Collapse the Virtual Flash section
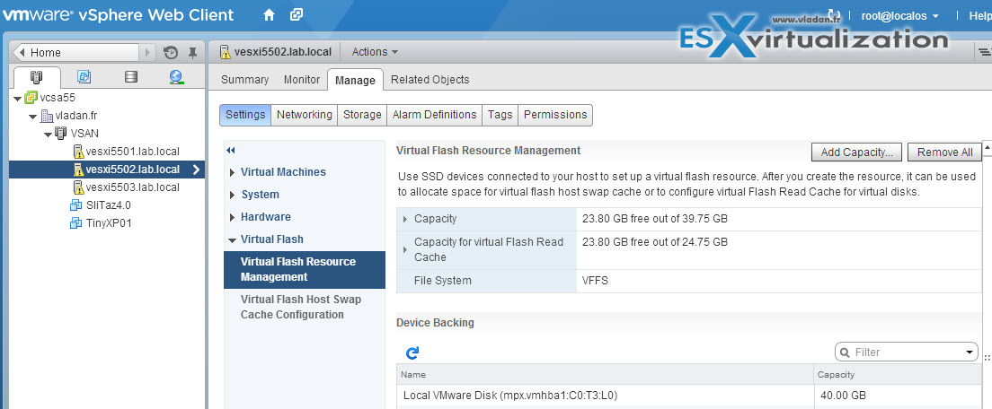992x409 pixels. click(x=232, y=239)
